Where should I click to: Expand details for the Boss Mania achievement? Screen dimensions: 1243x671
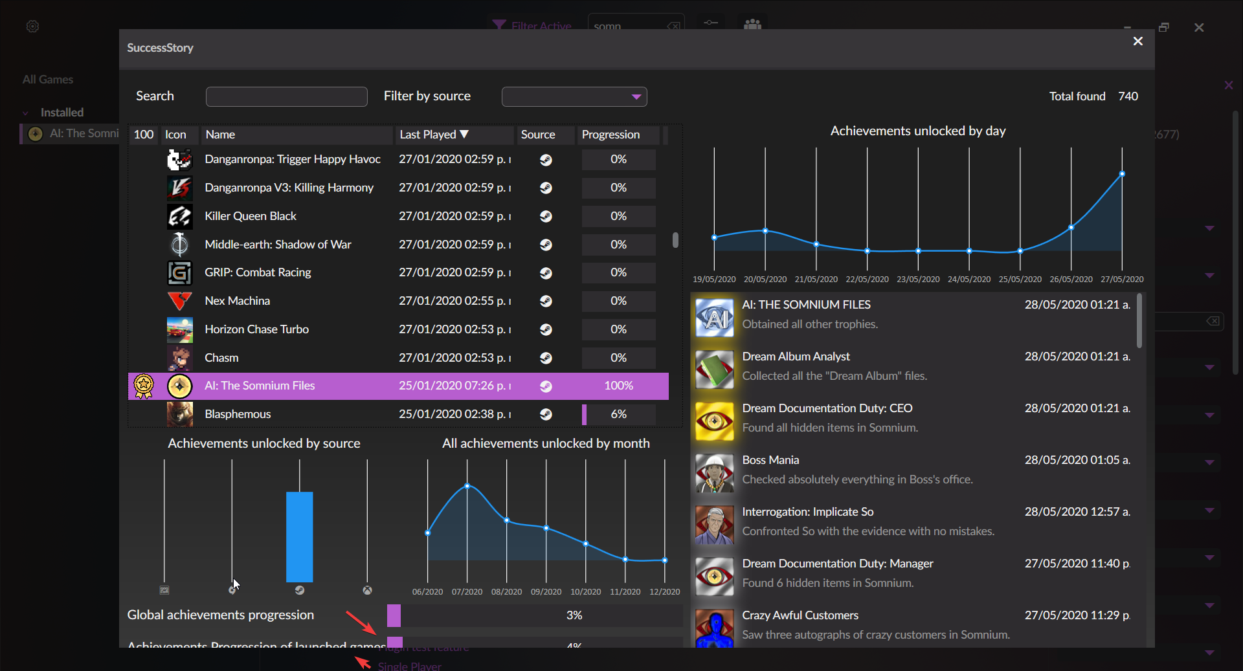click(x=1209, y=463)
